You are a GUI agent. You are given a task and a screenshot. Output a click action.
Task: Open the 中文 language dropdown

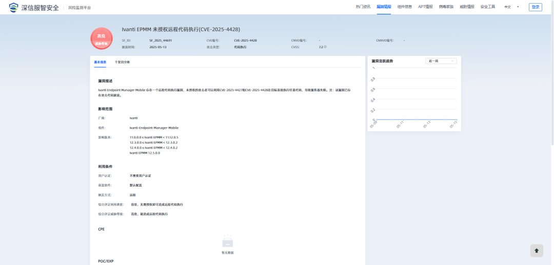click(x=511, y=7)
